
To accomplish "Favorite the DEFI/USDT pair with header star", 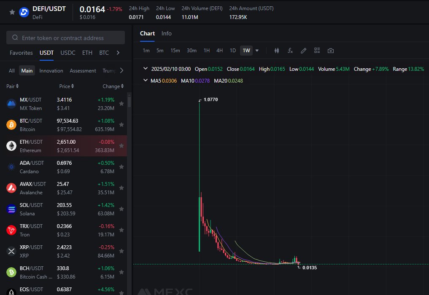I will click(x=12, y=12).
